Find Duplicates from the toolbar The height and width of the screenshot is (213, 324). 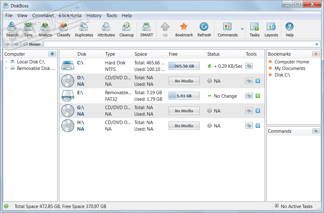84,29
